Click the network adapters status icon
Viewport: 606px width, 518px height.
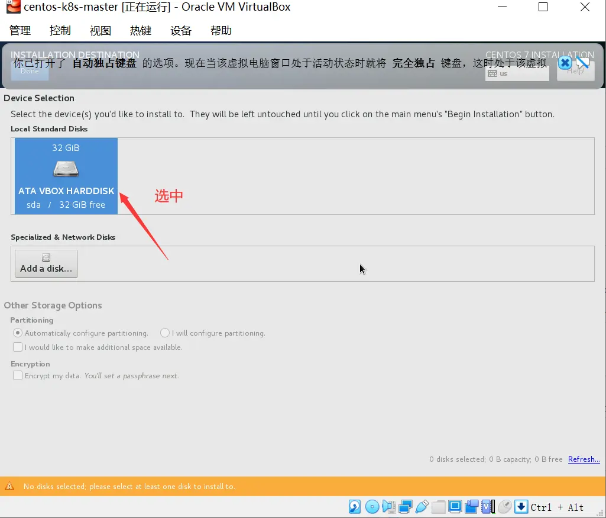point(406,506)
